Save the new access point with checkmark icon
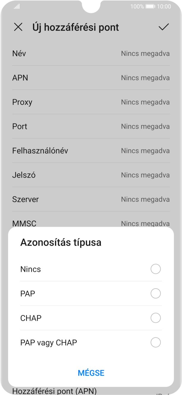The height and width of the screenshot is (395, 182). 164,28
